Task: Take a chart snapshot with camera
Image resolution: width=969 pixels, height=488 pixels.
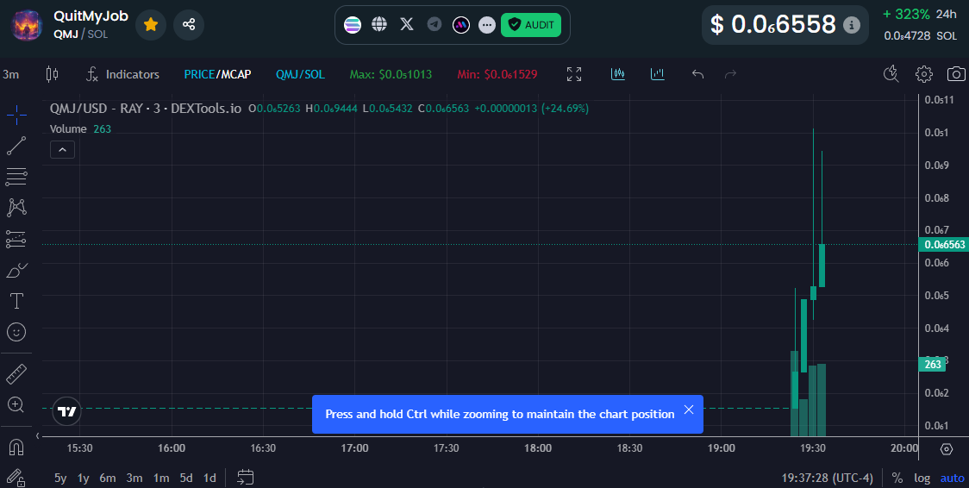Action: (956, 74)
